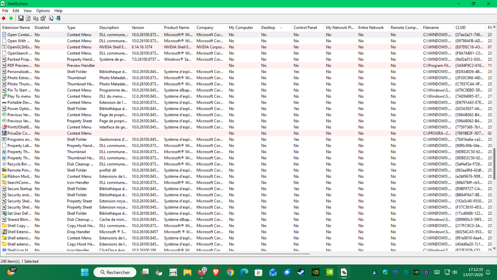Click the 'NVIDIA Shell E...' description cell
497x280 pixels.
tap(113, 47)
